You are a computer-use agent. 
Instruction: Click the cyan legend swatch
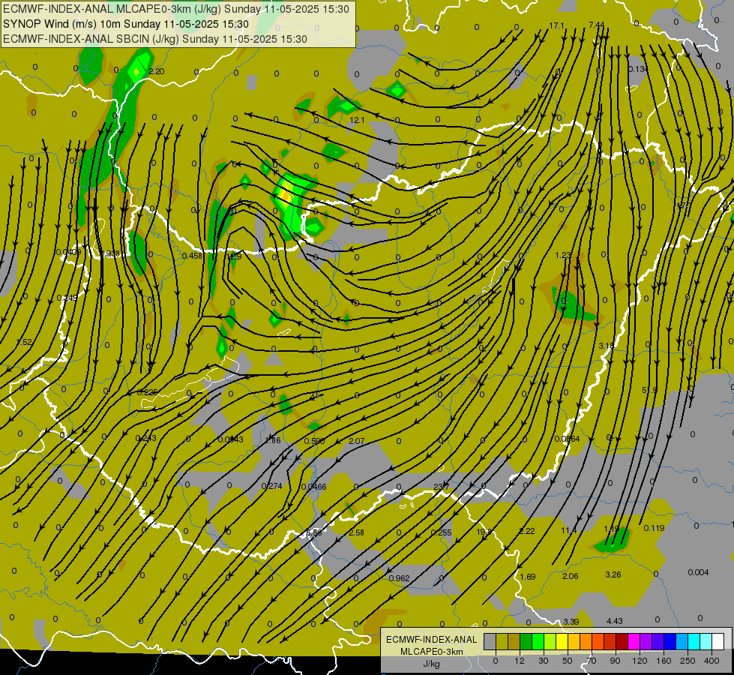(x=694, y=641)
